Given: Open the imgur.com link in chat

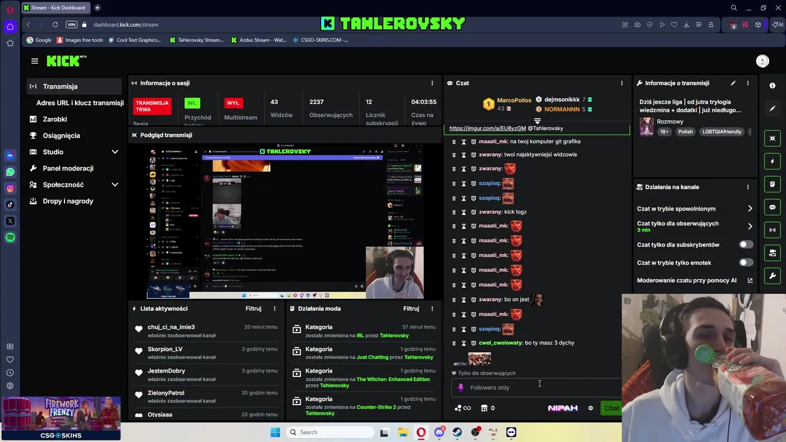Looking at the screenshot, I should click(488, 128).
